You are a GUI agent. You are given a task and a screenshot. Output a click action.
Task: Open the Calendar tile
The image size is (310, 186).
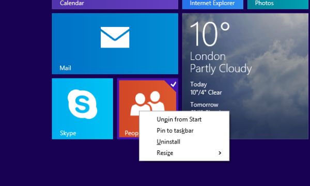point(115,4)
